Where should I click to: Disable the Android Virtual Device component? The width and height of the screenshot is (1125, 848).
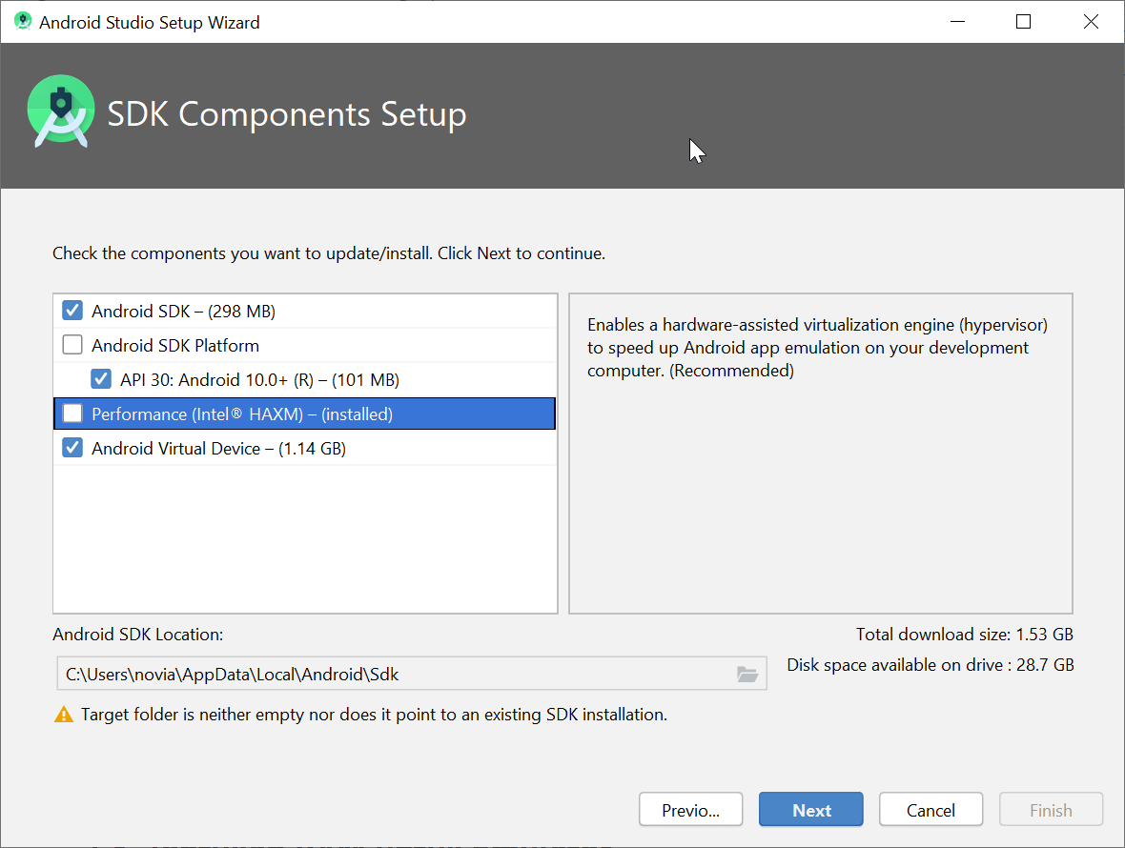(x=72, y=447)
